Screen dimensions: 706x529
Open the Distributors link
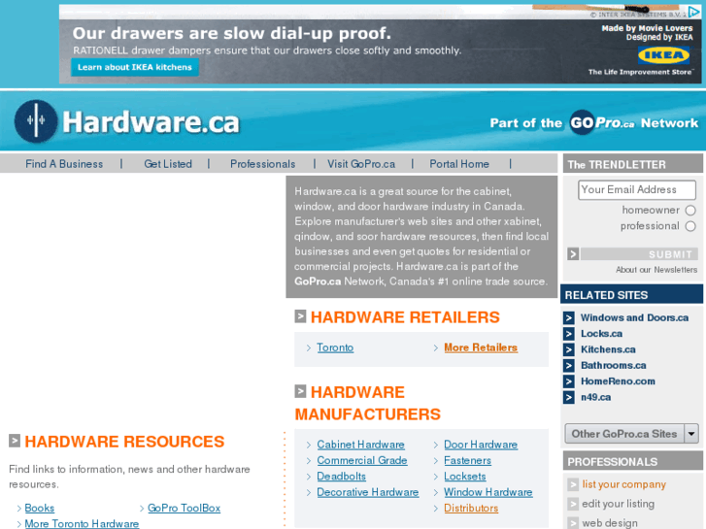pos(471,508)
